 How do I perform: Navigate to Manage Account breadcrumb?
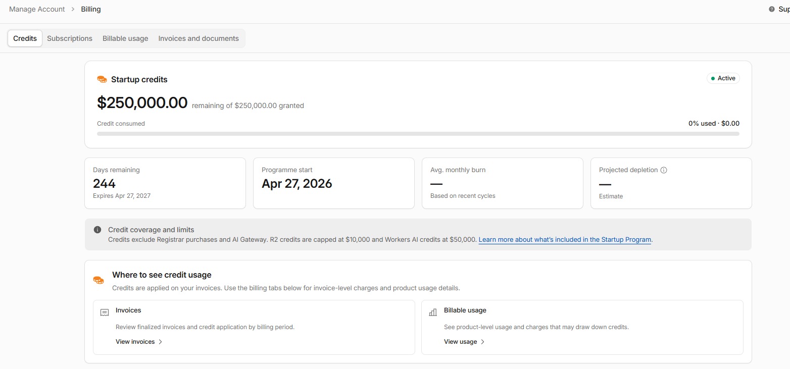(37, 9)
